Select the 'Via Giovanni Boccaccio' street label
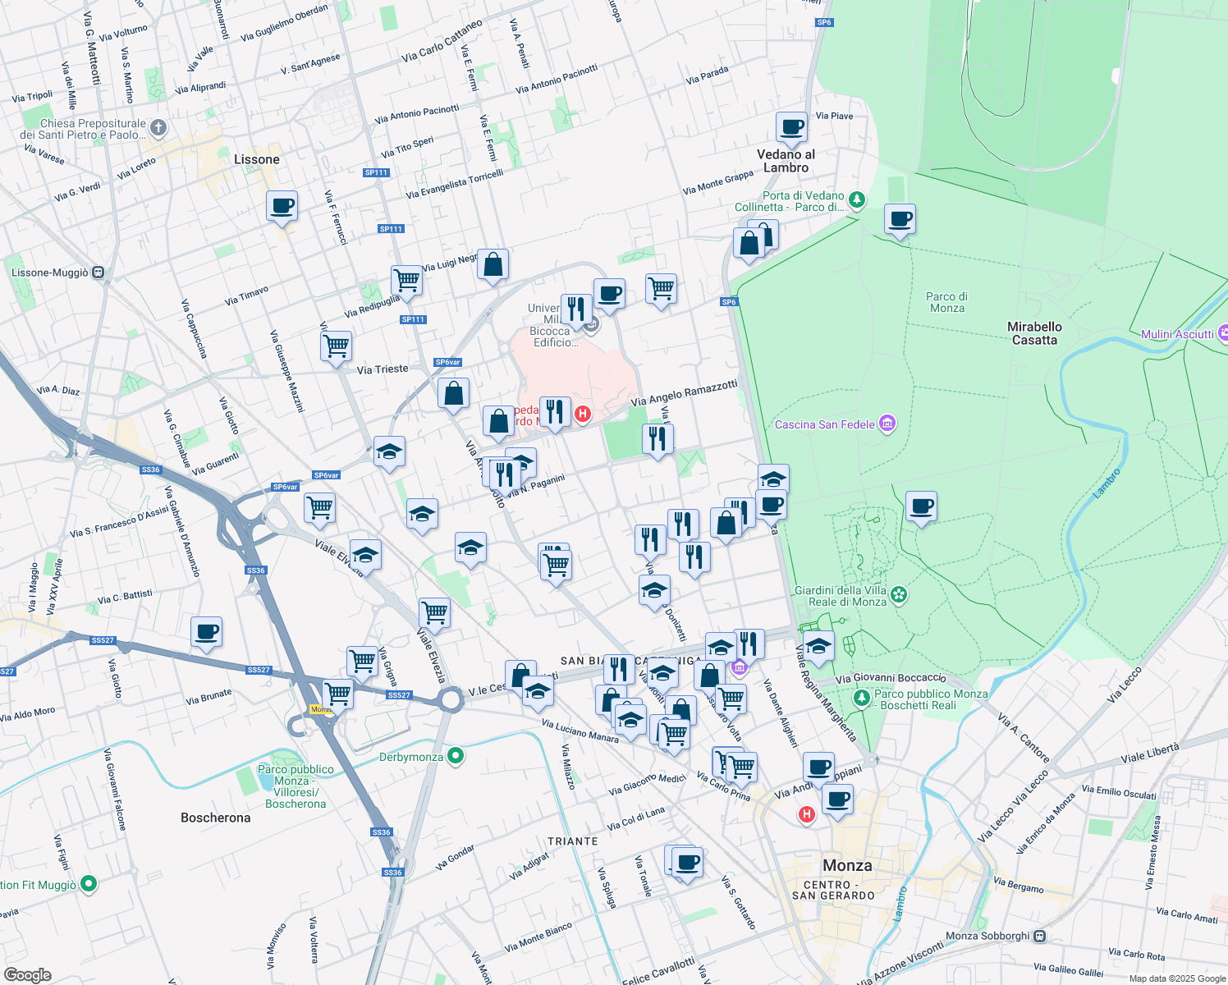 tap(891, 679)
